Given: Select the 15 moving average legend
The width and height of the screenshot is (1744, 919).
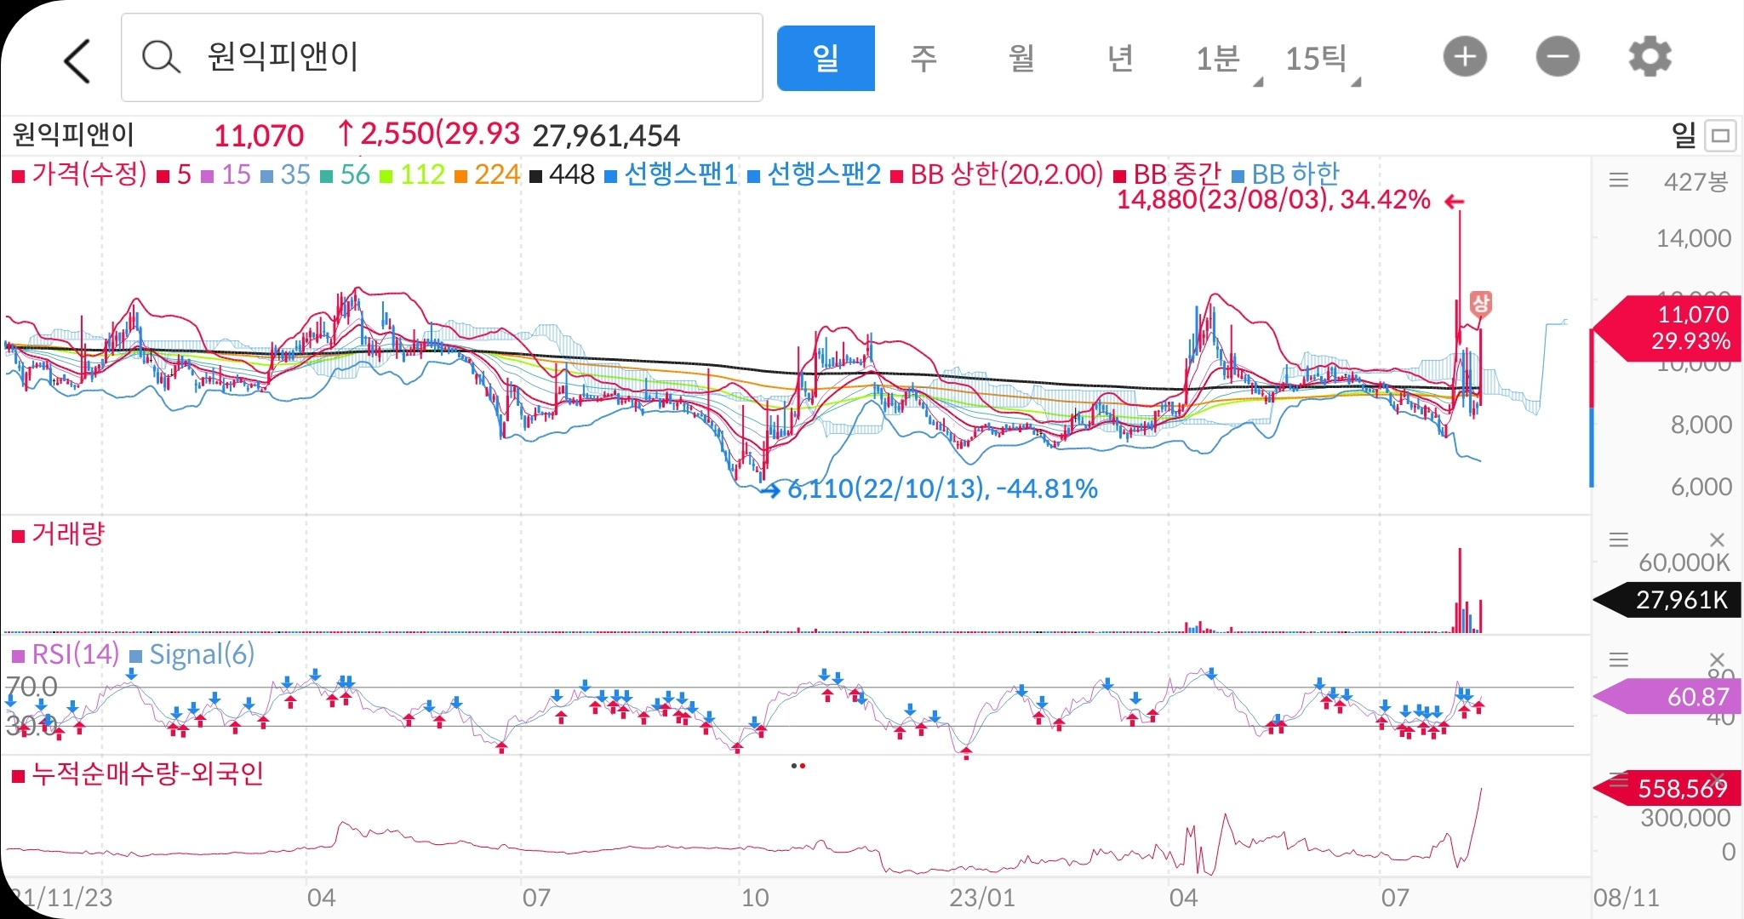Looking at the screenshot, I should tap(226, 174).
